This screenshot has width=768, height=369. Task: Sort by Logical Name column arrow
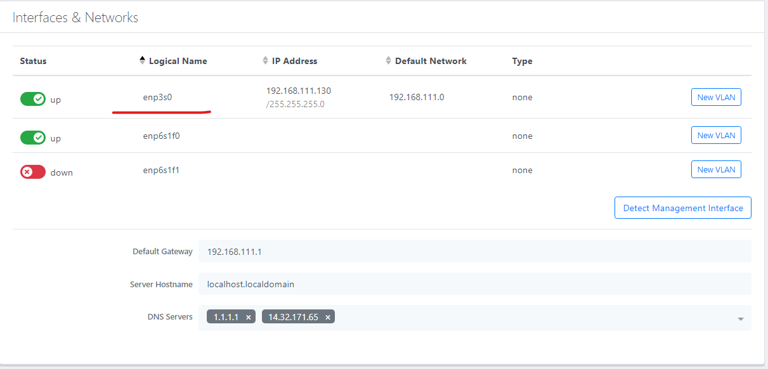(x=143, y=61)
